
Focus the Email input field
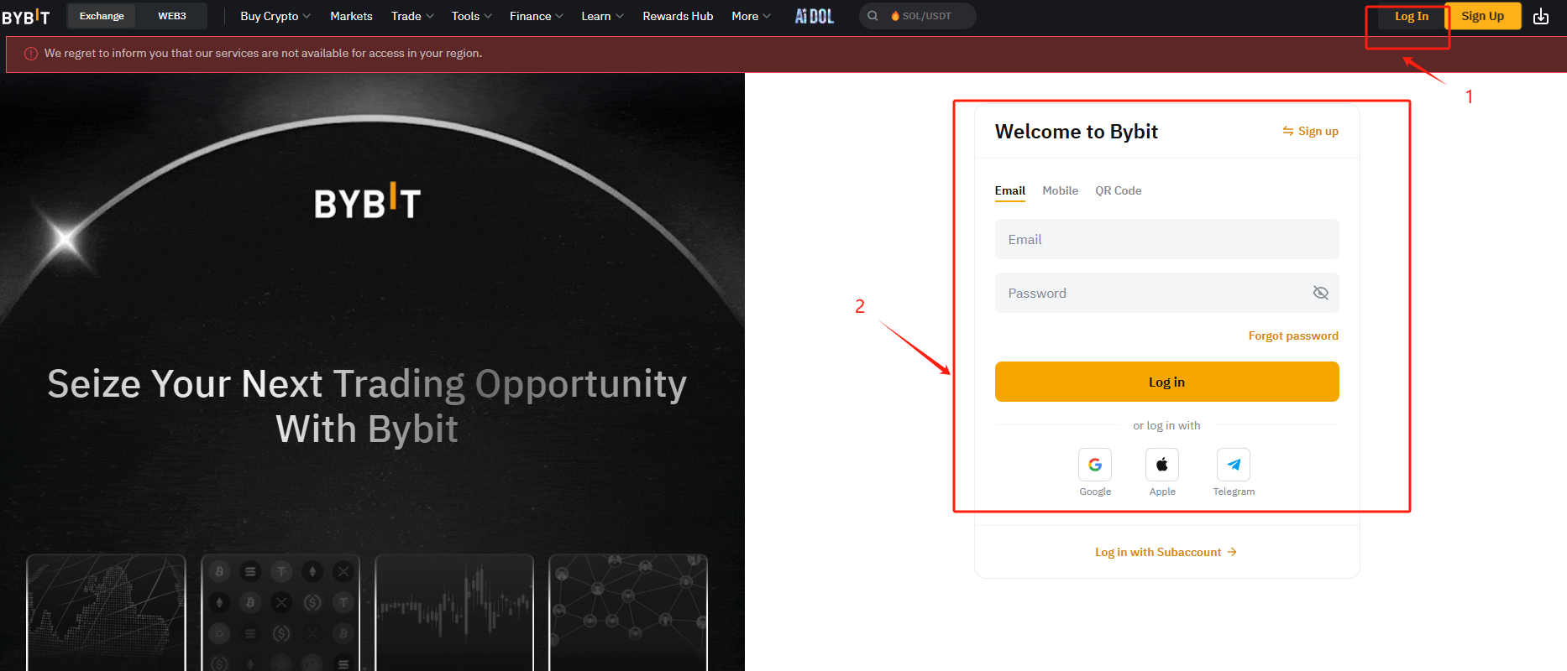[x=1167, y=239]
